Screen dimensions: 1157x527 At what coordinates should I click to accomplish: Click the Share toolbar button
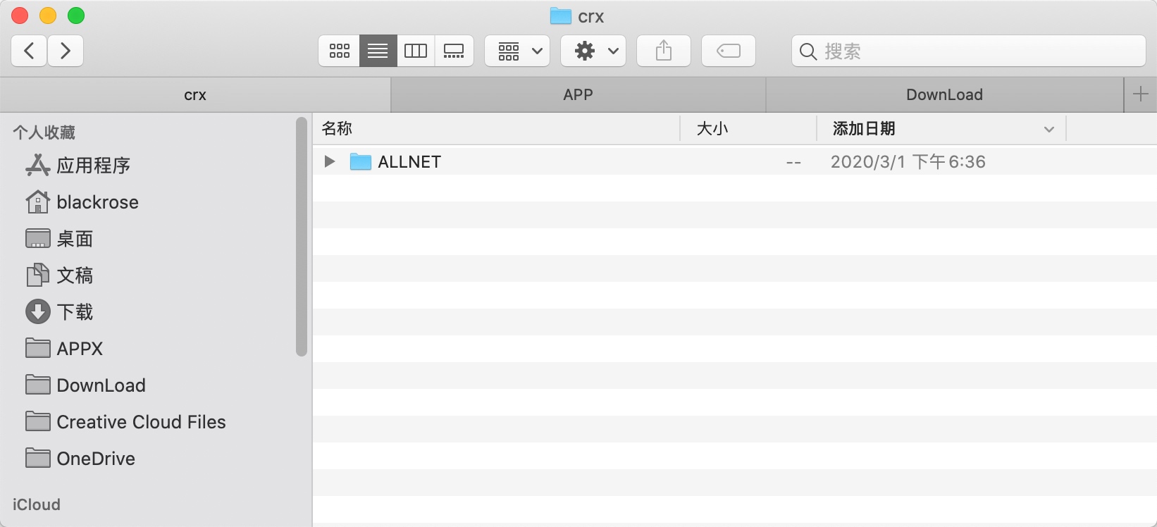664,51
